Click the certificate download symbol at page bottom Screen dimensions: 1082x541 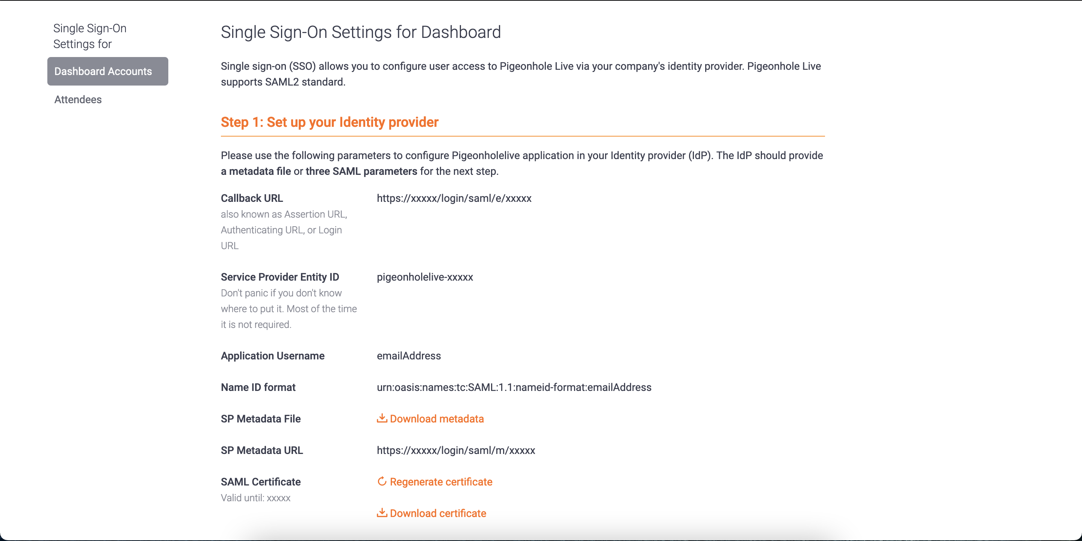[x=381, y=513]
